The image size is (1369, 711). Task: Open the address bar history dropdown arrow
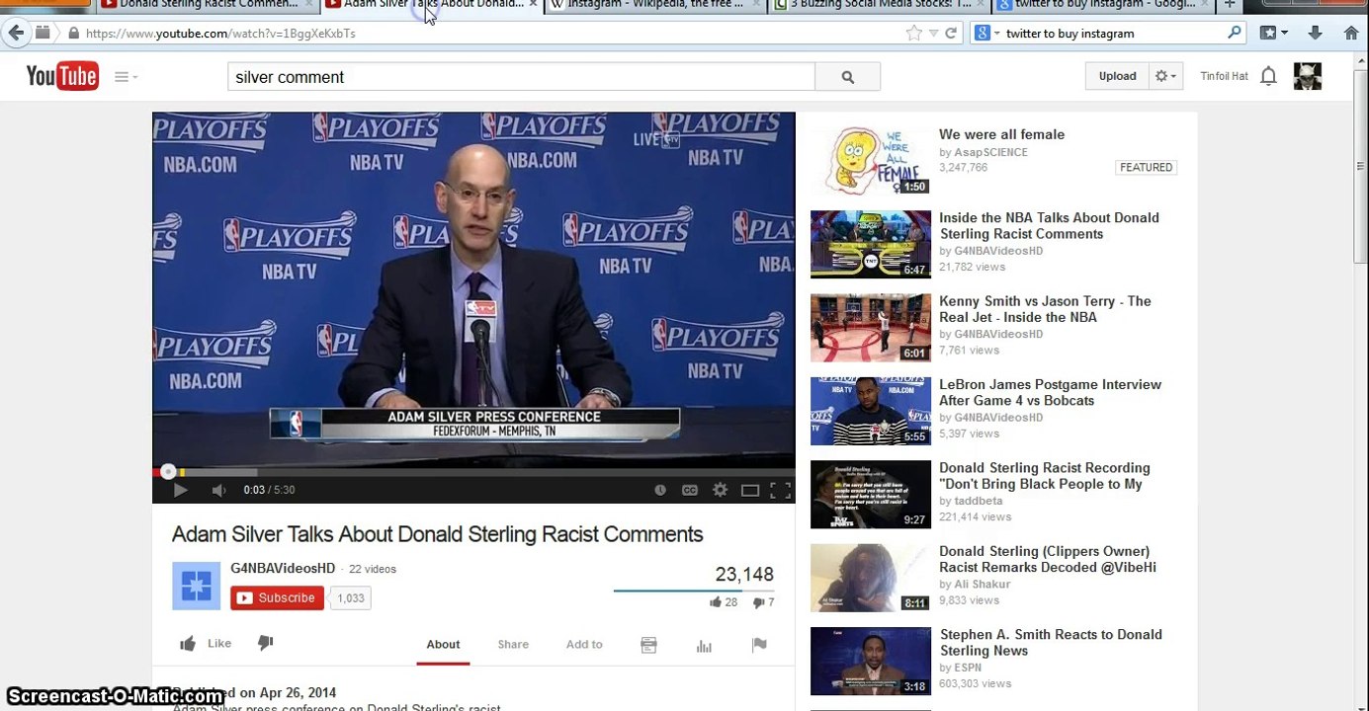tap(933, 34)
